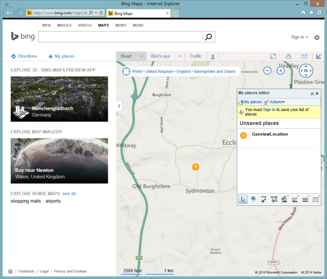Open the Actions dropdown in the editor

pos(274,102)
